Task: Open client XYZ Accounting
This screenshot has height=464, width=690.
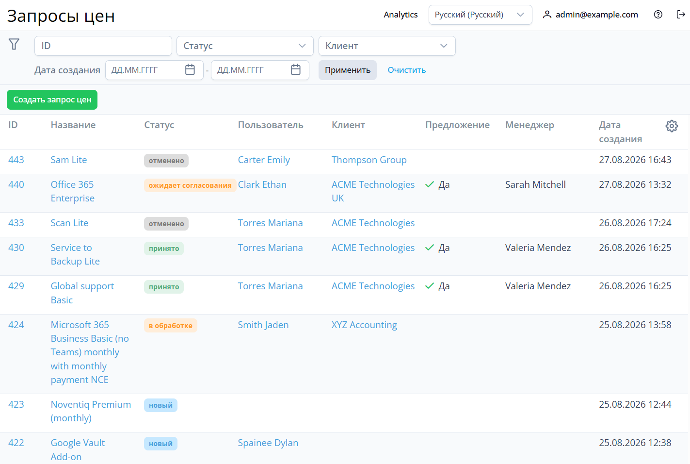Action: click(364, 325)
